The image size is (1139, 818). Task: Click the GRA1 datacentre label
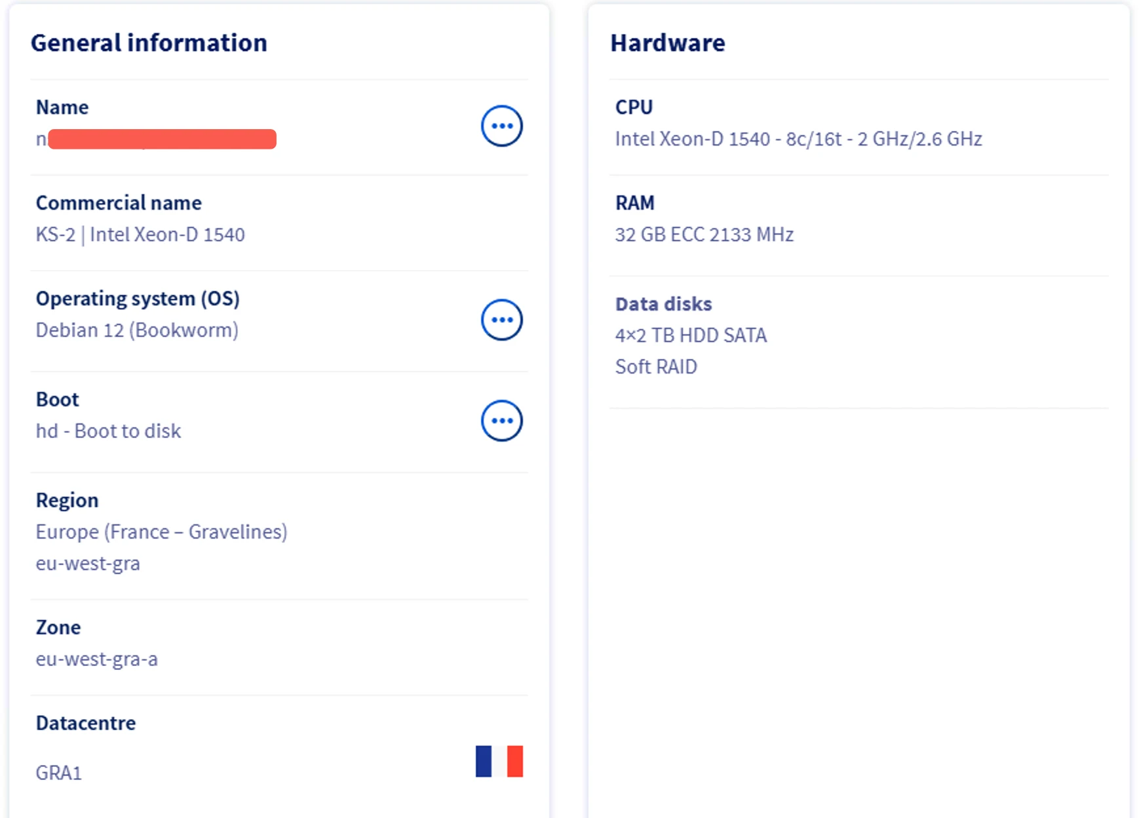58,773
